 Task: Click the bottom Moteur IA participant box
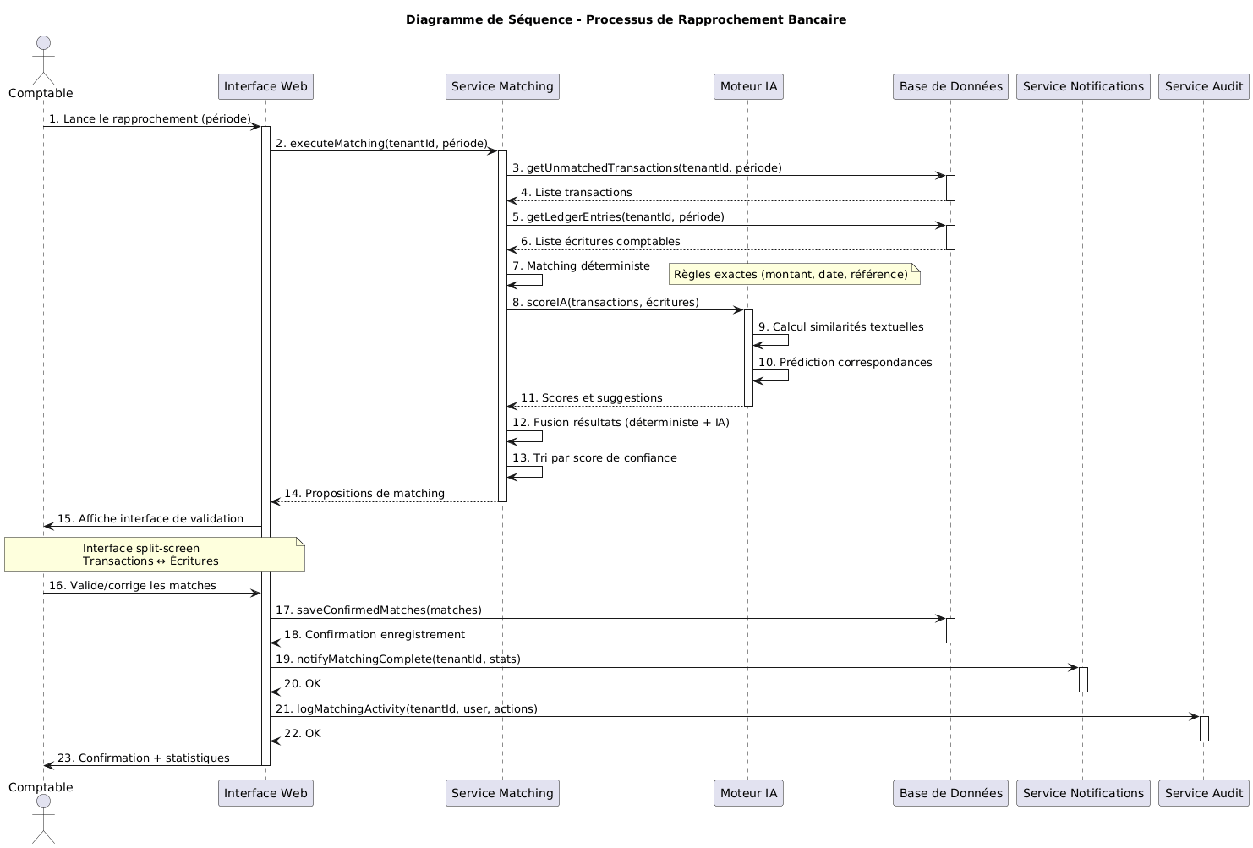coord(748,793)
